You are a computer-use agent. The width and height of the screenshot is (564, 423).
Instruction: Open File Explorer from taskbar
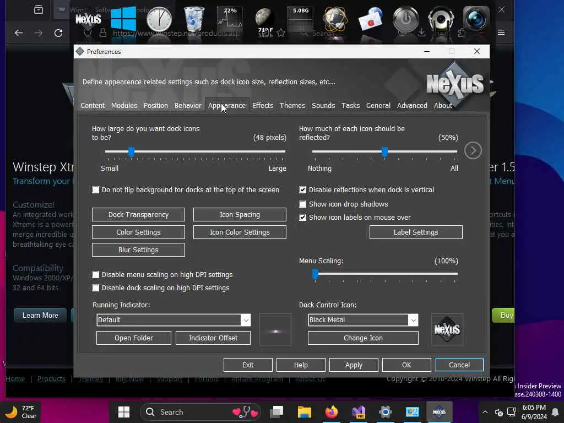[x=304, y=412]
